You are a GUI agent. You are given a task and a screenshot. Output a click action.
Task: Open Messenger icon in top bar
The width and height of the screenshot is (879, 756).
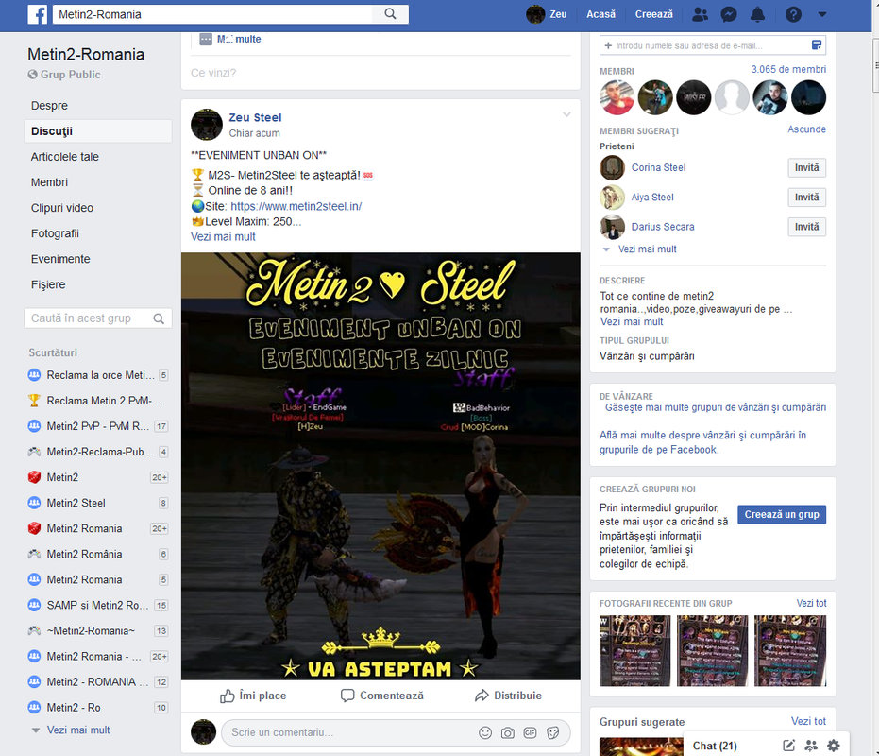(729, 14)
